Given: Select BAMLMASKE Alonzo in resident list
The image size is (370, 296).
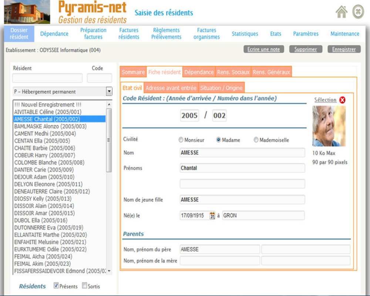Looking at the screenshot, I should pos(50,126).
